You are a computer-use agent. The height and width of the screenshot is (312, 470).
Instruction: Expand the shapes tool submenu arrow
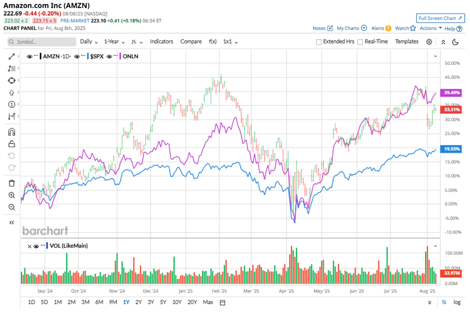tap(18, 80)
